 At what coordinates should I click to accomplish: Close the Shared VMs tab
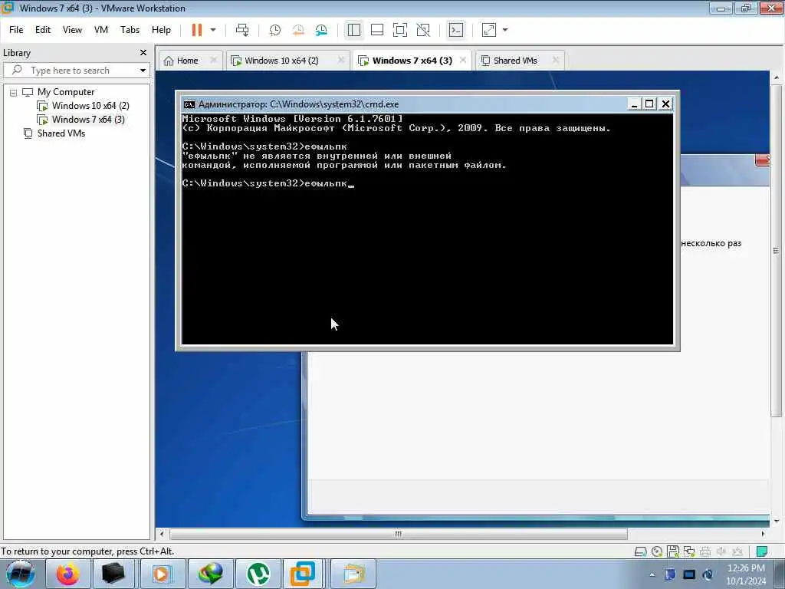coord(555,60)
